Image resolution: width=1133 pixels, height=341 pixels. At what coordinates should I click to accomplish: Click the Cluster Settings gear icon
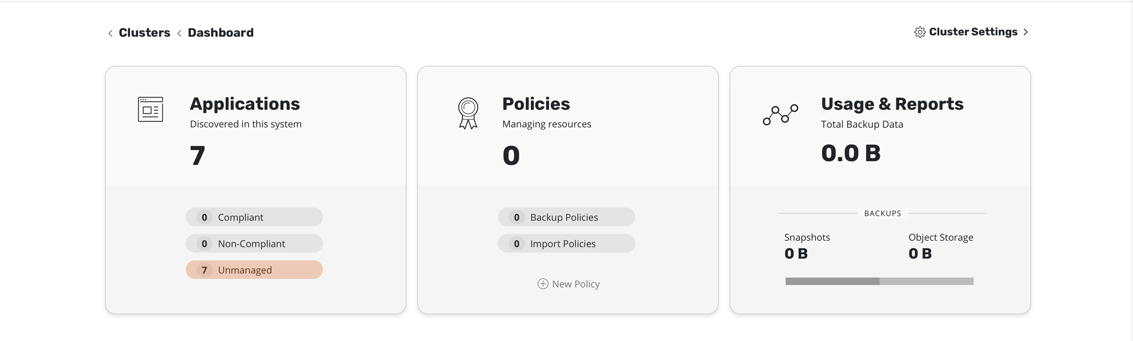click(920, 32)
